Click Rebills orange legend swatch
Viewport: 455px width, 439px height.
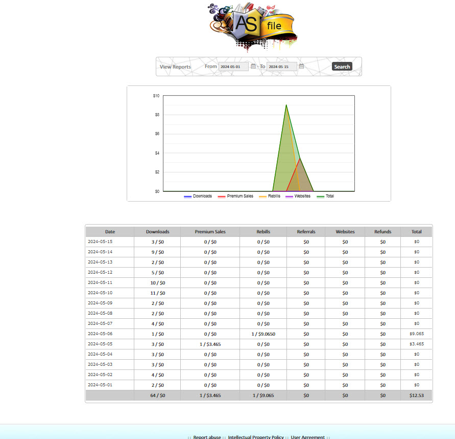click(x=262, y=196)
